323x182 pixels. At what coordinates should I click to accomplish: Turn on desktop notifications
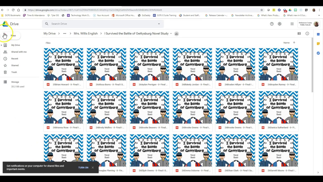click(x=83, y=168)
